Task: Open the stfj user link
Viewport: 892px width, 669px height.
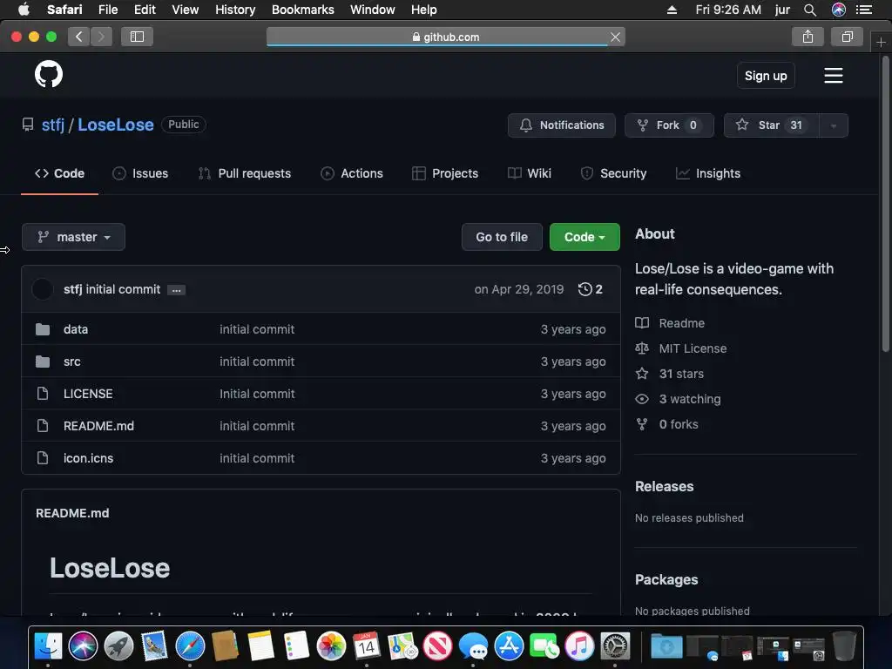Action: 53,125
